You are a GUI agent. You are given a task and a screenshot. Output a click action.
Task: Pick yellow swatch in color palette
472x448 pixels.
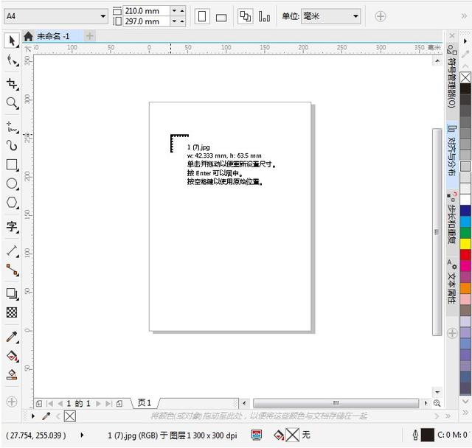coord(465,244)
